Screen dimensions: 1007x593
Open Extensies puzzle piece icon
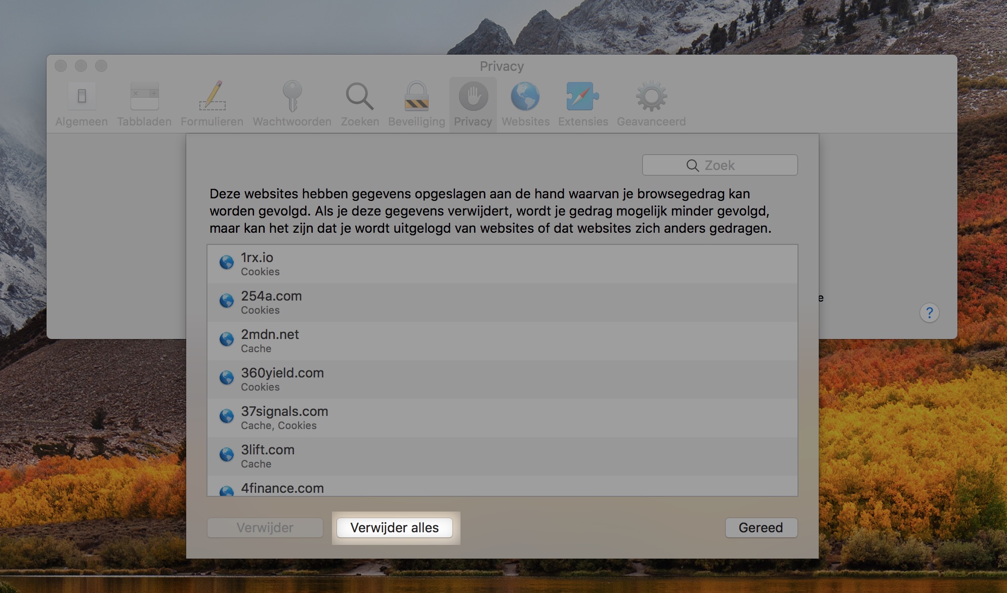pyautogui.click(x=582, y=97)
